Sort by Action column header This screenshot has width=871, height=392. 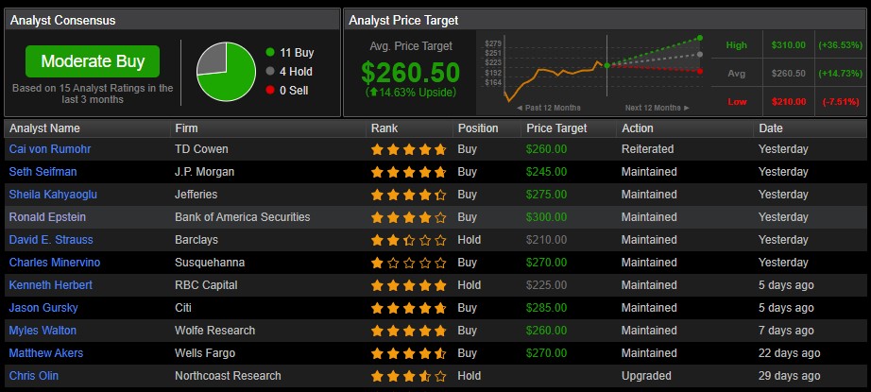tap(637, 128)
